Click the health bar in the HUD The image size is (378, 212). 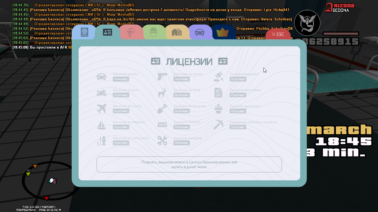(x=341, y=34)
